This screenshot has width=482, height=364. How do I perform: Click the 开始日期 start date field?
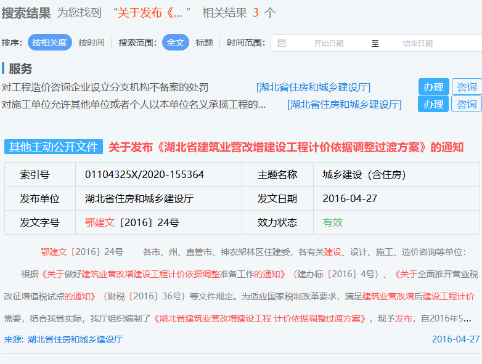pyautogui.click(x=328, y=43)
